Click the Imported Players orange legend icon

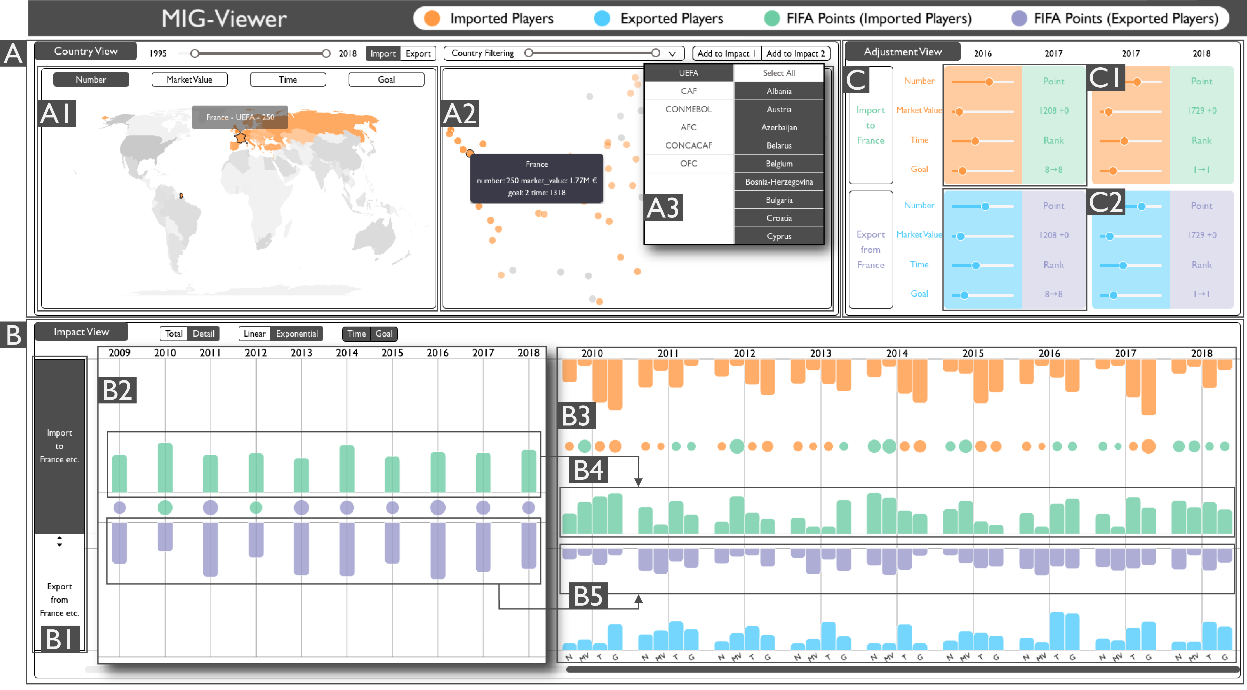[x=433, y=18]
